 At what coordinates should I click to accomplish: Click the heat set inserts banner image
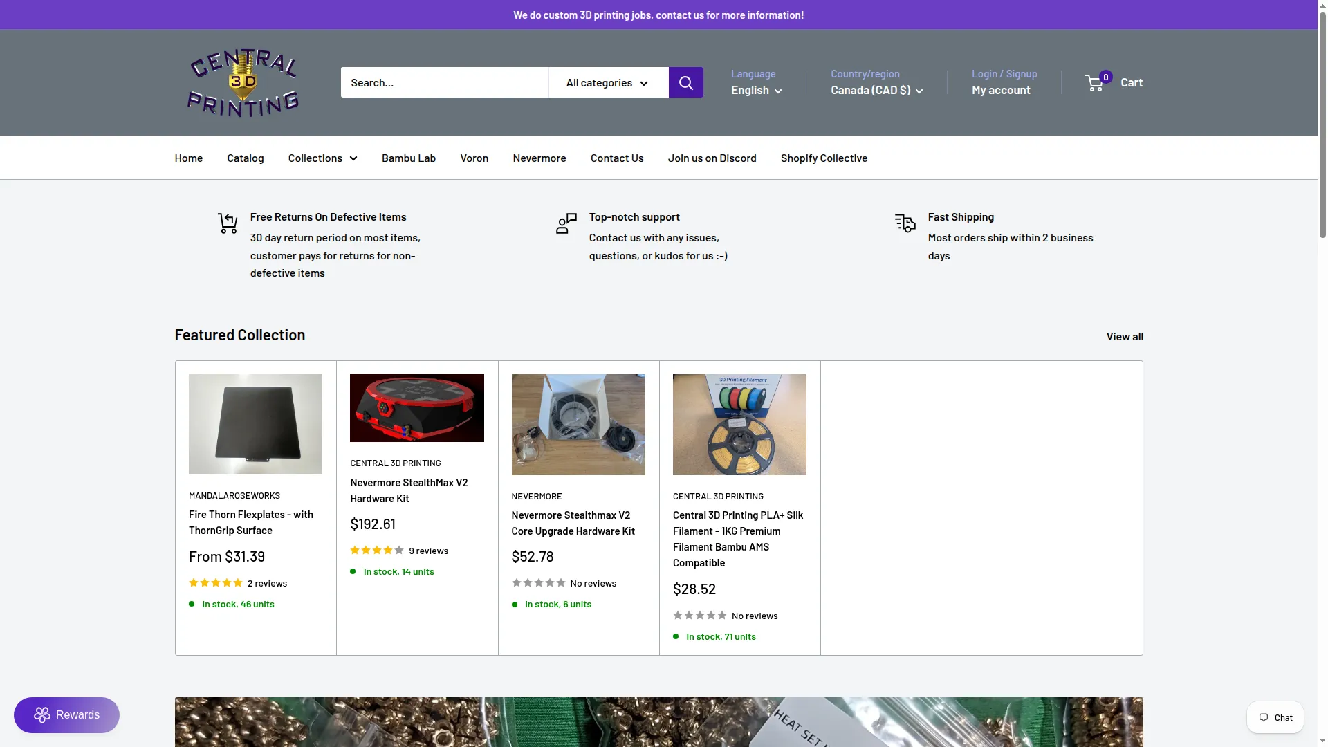coord(658,722)
